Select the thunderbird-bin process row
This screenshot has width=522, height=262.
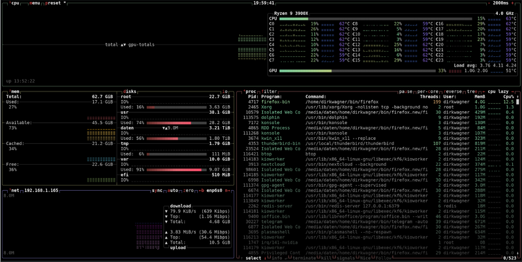pyautogui.click(x=376, y=144)
